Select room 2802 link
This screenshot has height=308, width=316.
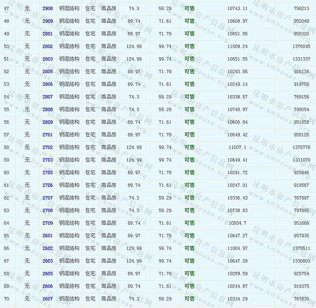click(x=48, y=47)
